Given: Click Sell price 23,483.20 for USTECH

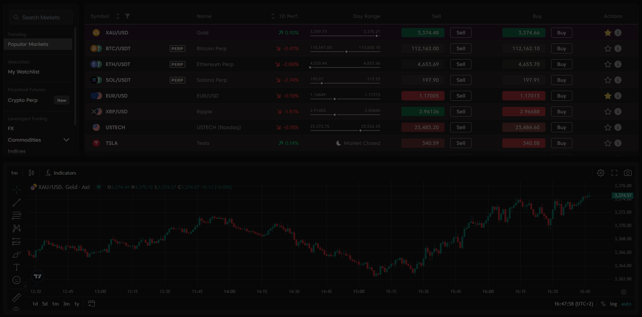Looking at the screenshot, I should [x=423, y=127].
